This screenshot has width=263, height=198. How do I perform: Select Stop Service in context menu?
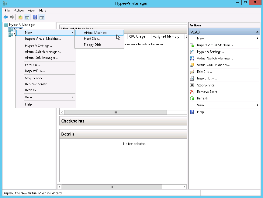[45, 78]
